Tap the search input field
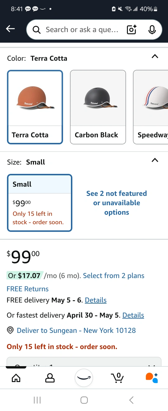Viewport: 168px width, 411px height. pyautogui.click(x=82, y=30)
